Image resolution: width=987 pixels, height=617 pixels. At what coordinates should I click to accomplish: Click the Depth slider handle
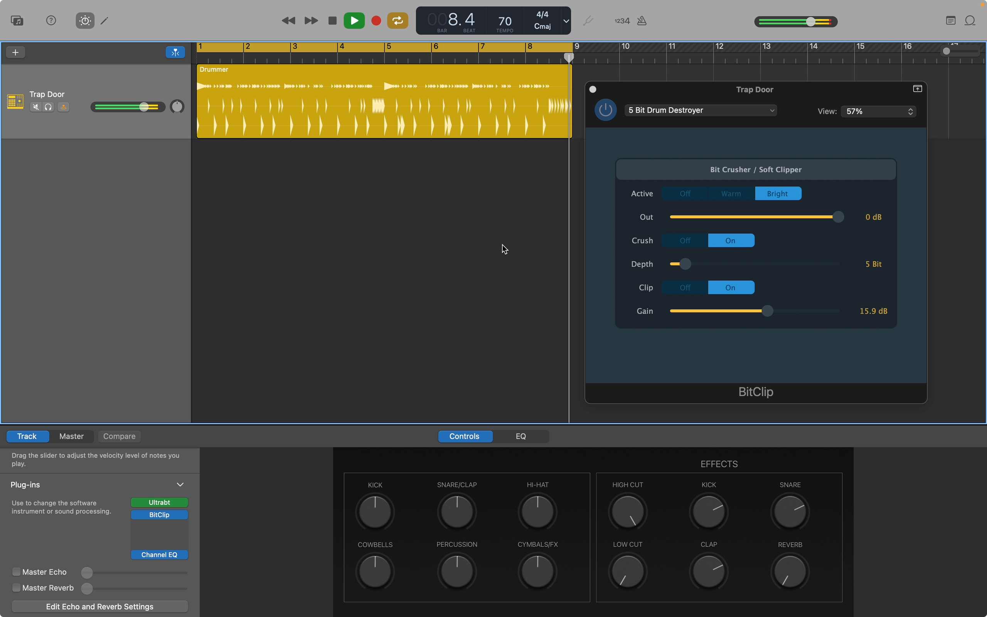pos(686,264)
